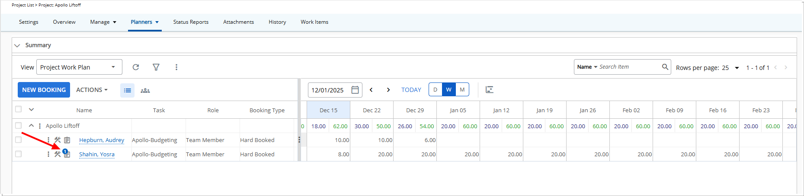Viewport: 804px width, 196px height.
Task: Open the filter funnel icon
Action: [156, 67]
